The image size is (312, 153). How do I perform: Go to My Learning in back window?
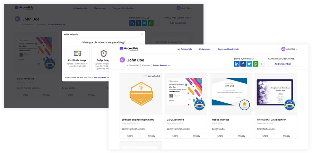(100, 8)
